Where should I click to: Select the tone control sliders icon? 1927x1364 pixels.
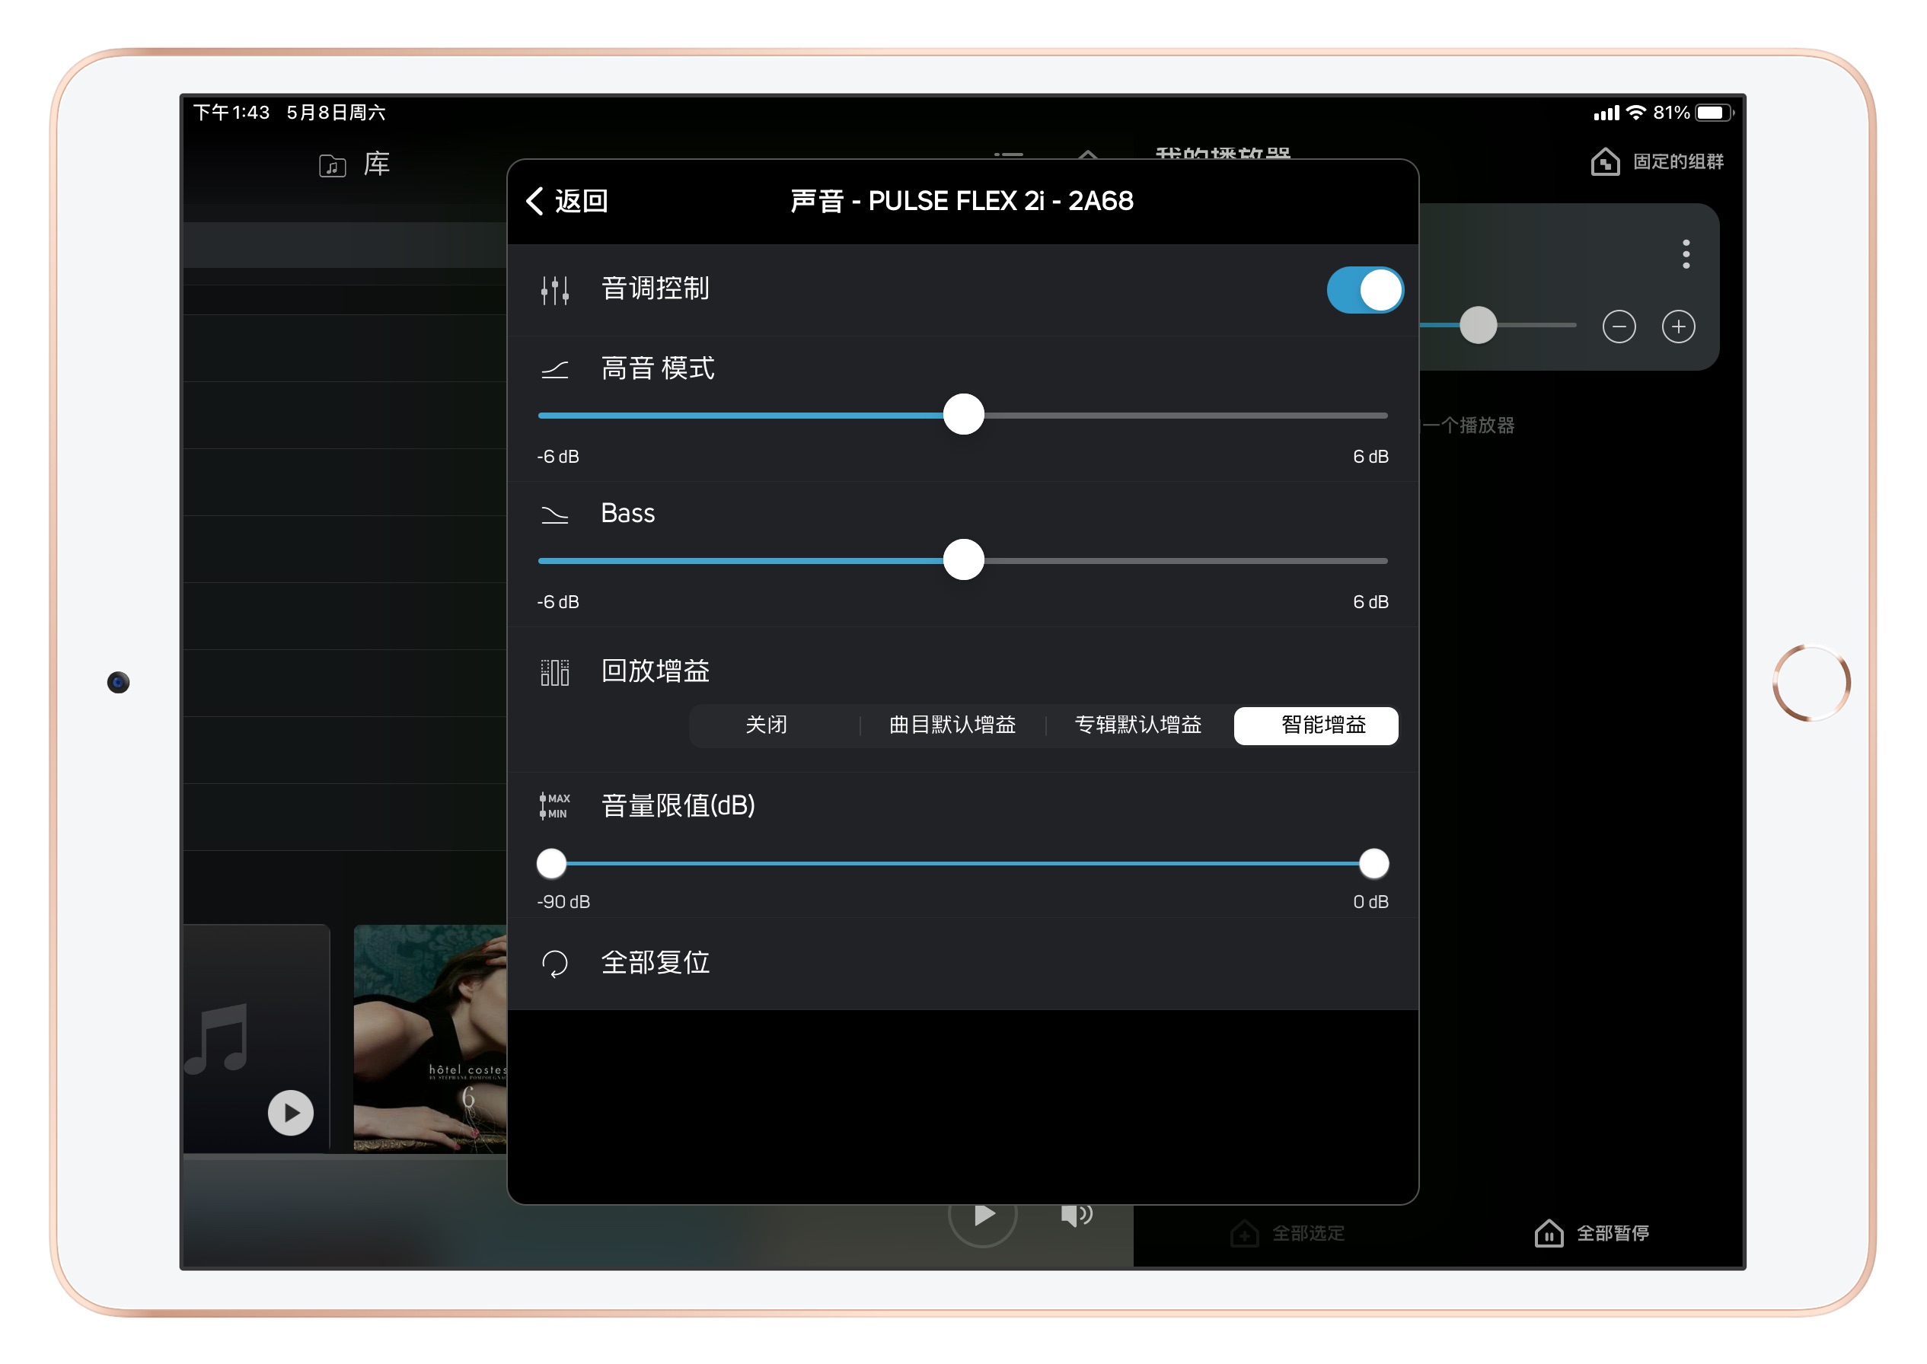[555, 289]
